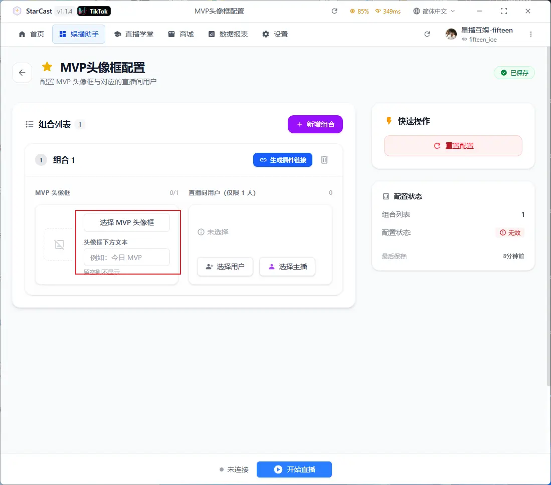Open the 首页 tab
The height and width of the screenshot is (485, 551).
click(x=31, y=34)
